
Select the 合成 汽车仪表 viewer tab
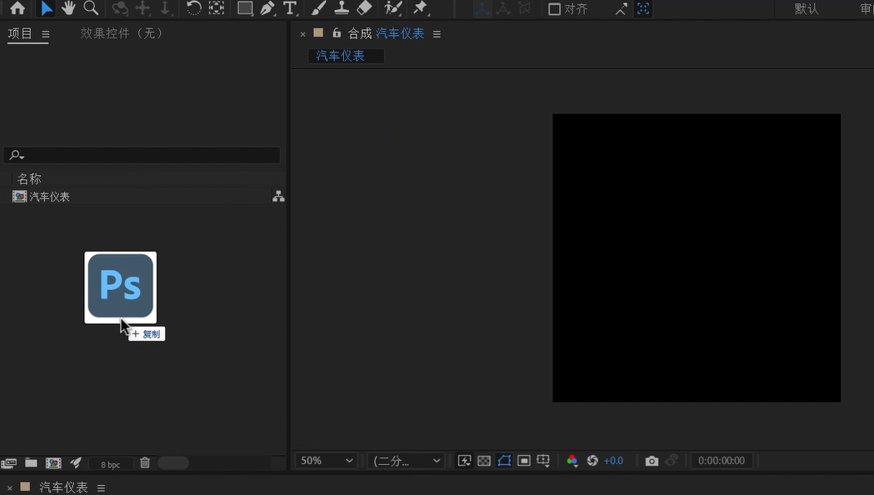click(386, 33)
